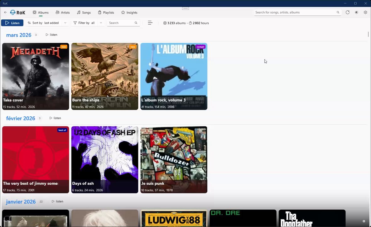371x227 pixels.
Task: Maximize the RoK window
Action: 355,3
